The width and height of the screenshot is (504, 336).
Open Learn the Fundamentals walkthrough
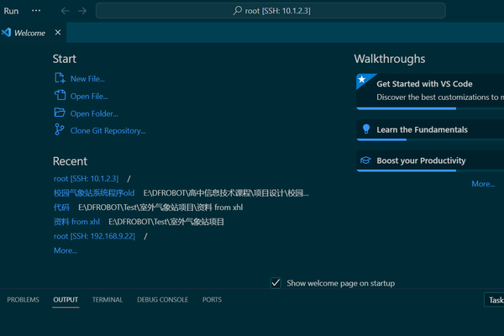(430, 130)
